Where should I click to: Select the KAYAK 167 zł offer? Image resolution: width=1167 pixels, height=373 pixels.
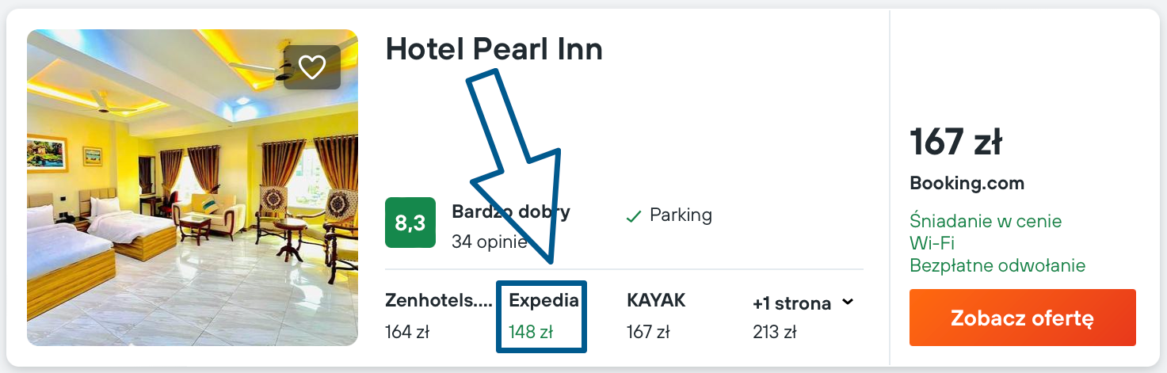[x=656, y=316]
